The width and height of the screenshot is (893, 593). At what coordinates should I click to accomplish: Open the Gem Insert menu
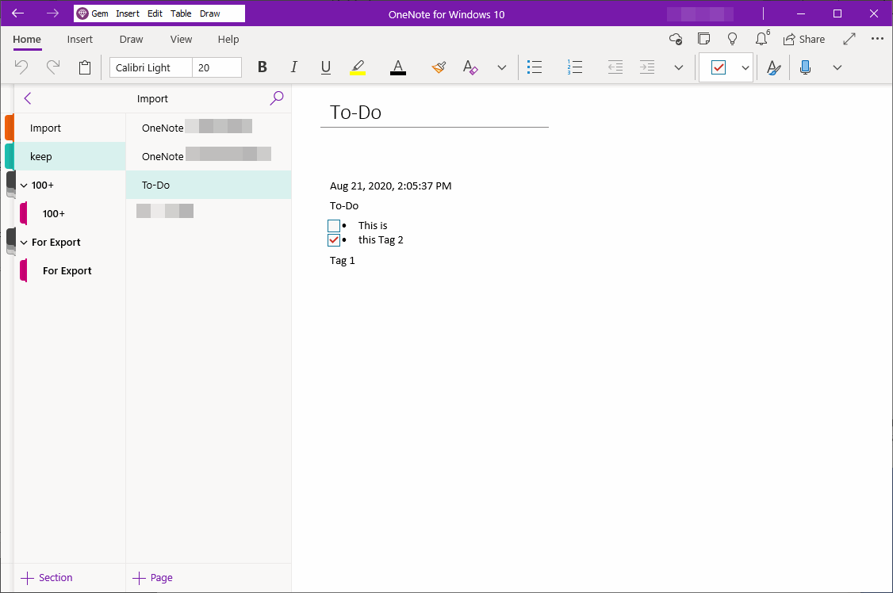coord(128,13)
